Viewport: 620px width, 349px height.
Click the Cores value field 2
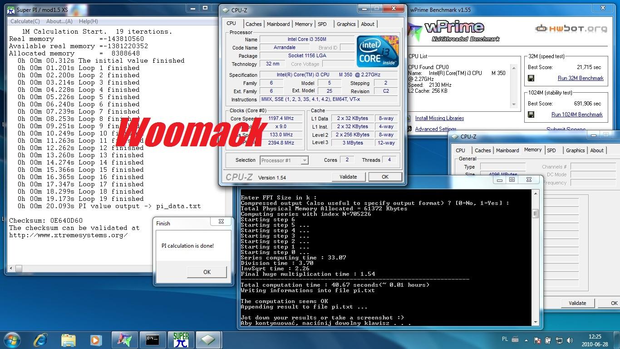tap(347, 160)
